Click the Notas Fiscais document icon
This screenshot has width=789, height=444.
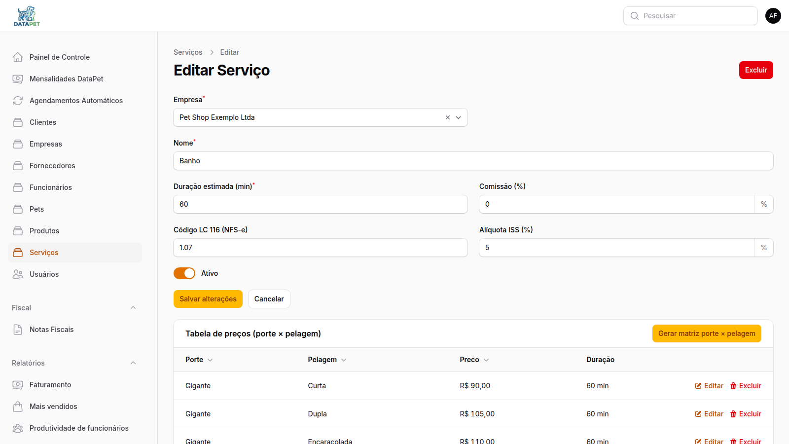18,330
